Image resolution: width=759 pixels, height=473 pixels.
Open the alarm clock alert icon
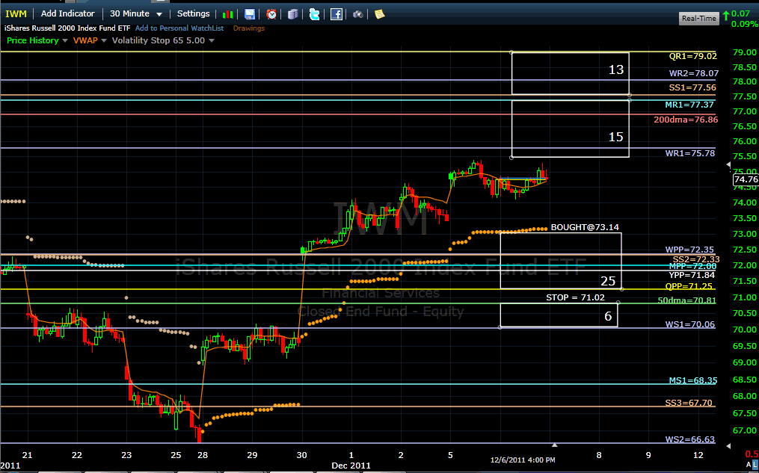[271, 14]
